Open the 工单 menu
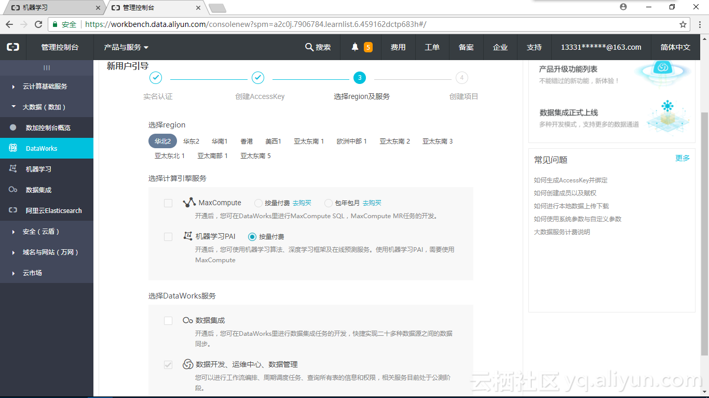This screenshot has width=709, height=398. 432,47
